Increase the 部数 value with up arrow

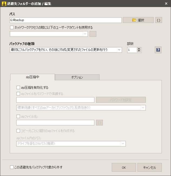point(139,49)
